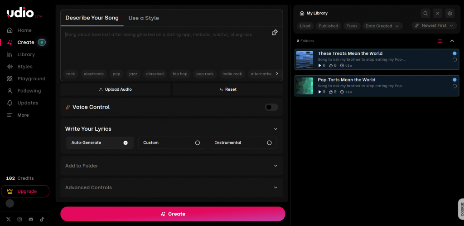
Task: Open the Instagram social link
Action: (19, 219)
